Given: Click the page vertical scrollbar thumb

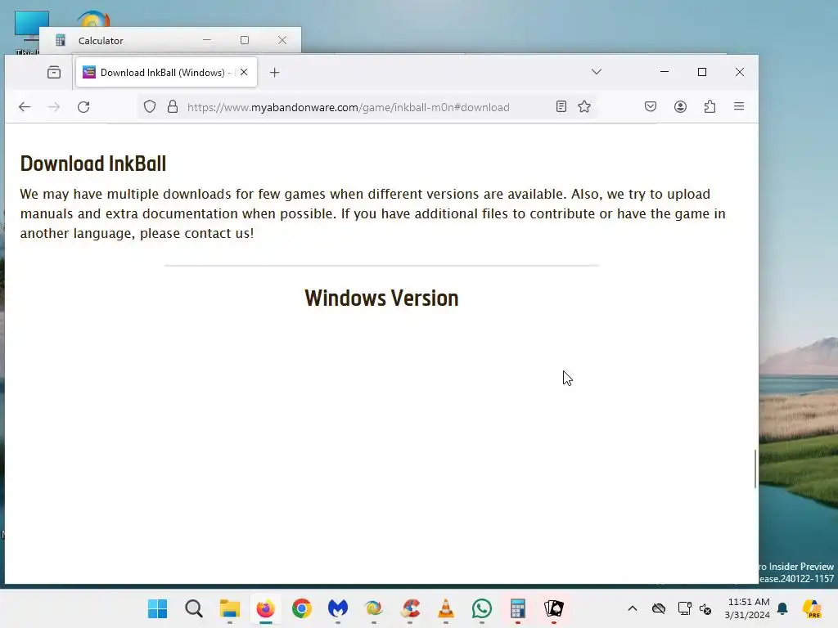Looking at the screenshot, I should point(755,469).
